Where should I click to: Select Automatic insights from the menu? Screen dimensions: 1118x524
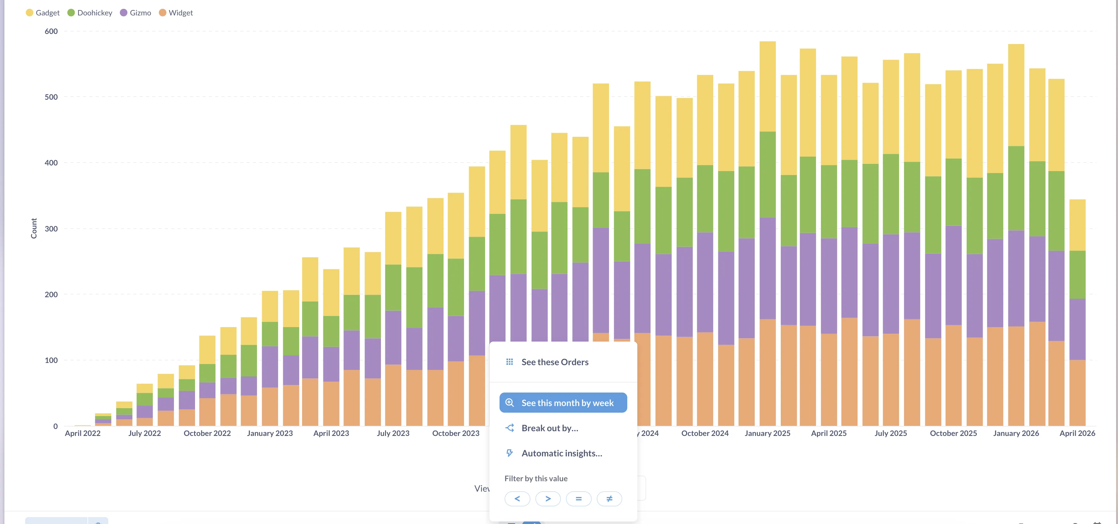pyautogui.click(x=562, y=453)
